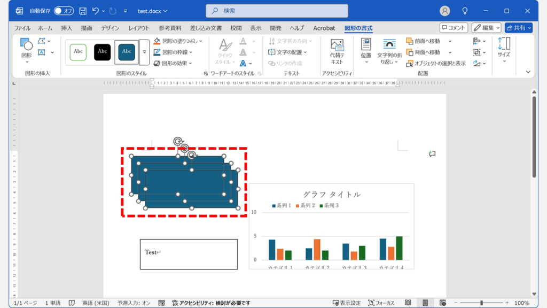
Task: Open the Acrobat tab
Action: coord(324,28)
